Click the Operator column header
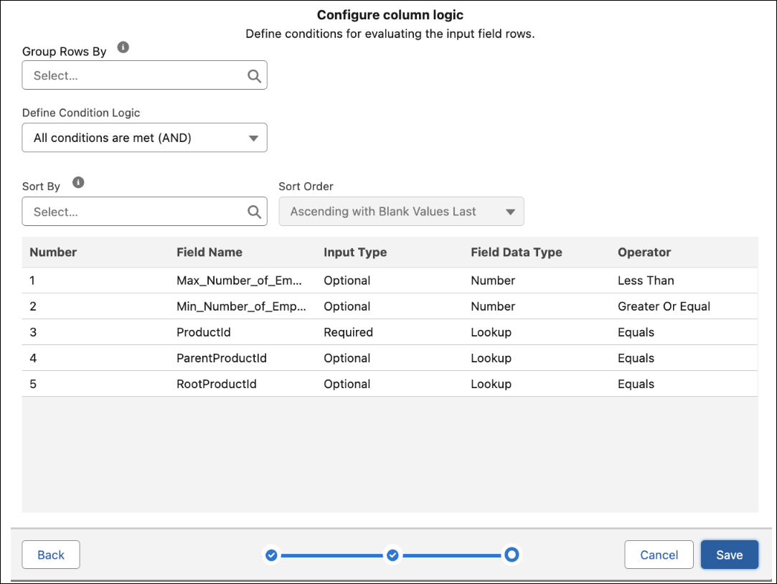Image resolution: width=777 pixels, height=584 pixels. [644, 252]
